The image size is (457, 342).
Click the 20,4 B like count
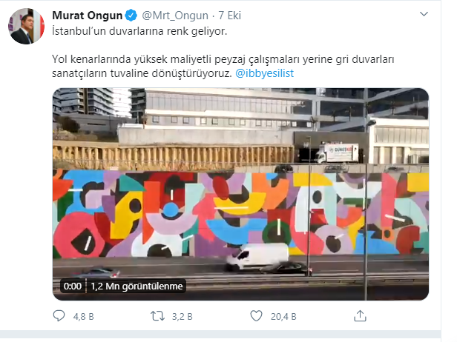[283, 316]
